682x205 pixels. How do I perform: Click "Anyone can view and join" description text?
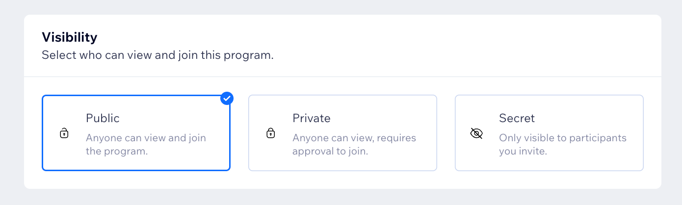coord(146,138)
